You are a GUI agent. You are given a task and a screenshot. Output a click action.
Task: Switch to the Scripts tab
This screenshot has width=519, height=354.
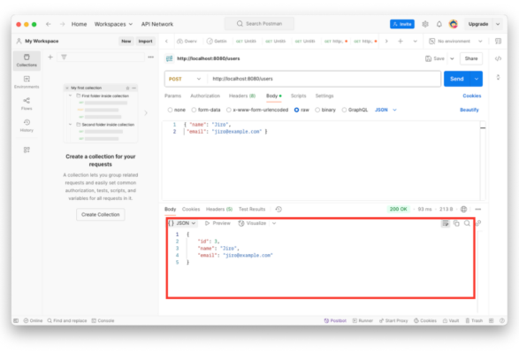pos(298,96)
